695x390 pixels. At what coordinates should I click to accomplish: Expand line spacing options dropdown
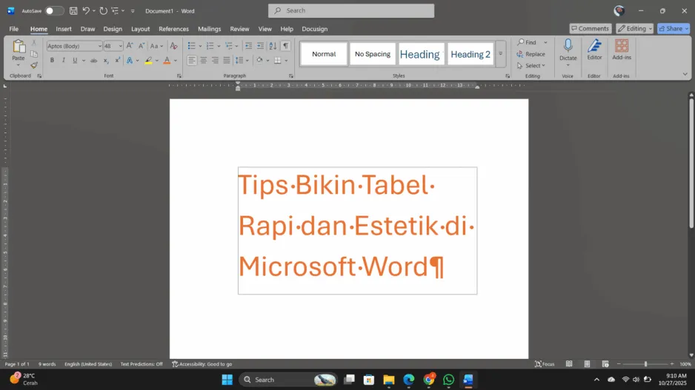tap(247, 60)
